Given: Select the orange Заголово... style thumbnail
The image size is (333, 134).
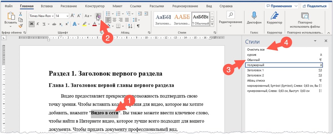Looking at the screenshot, I should 181,19.
